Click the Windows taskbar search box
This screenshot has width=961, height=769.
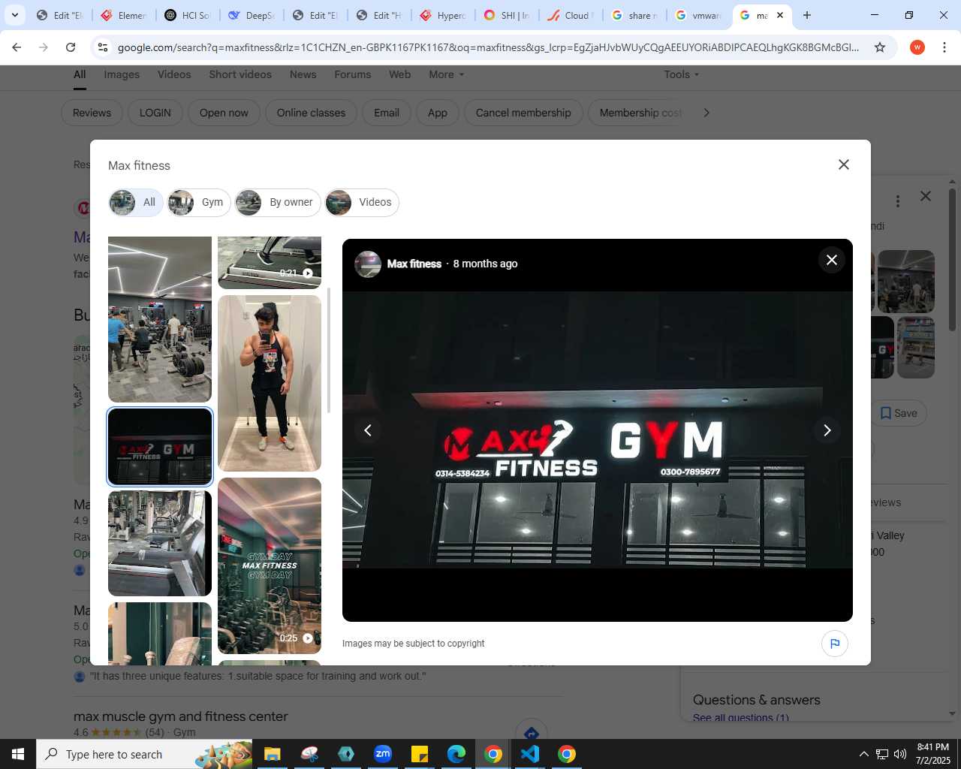tap(145, 754)
